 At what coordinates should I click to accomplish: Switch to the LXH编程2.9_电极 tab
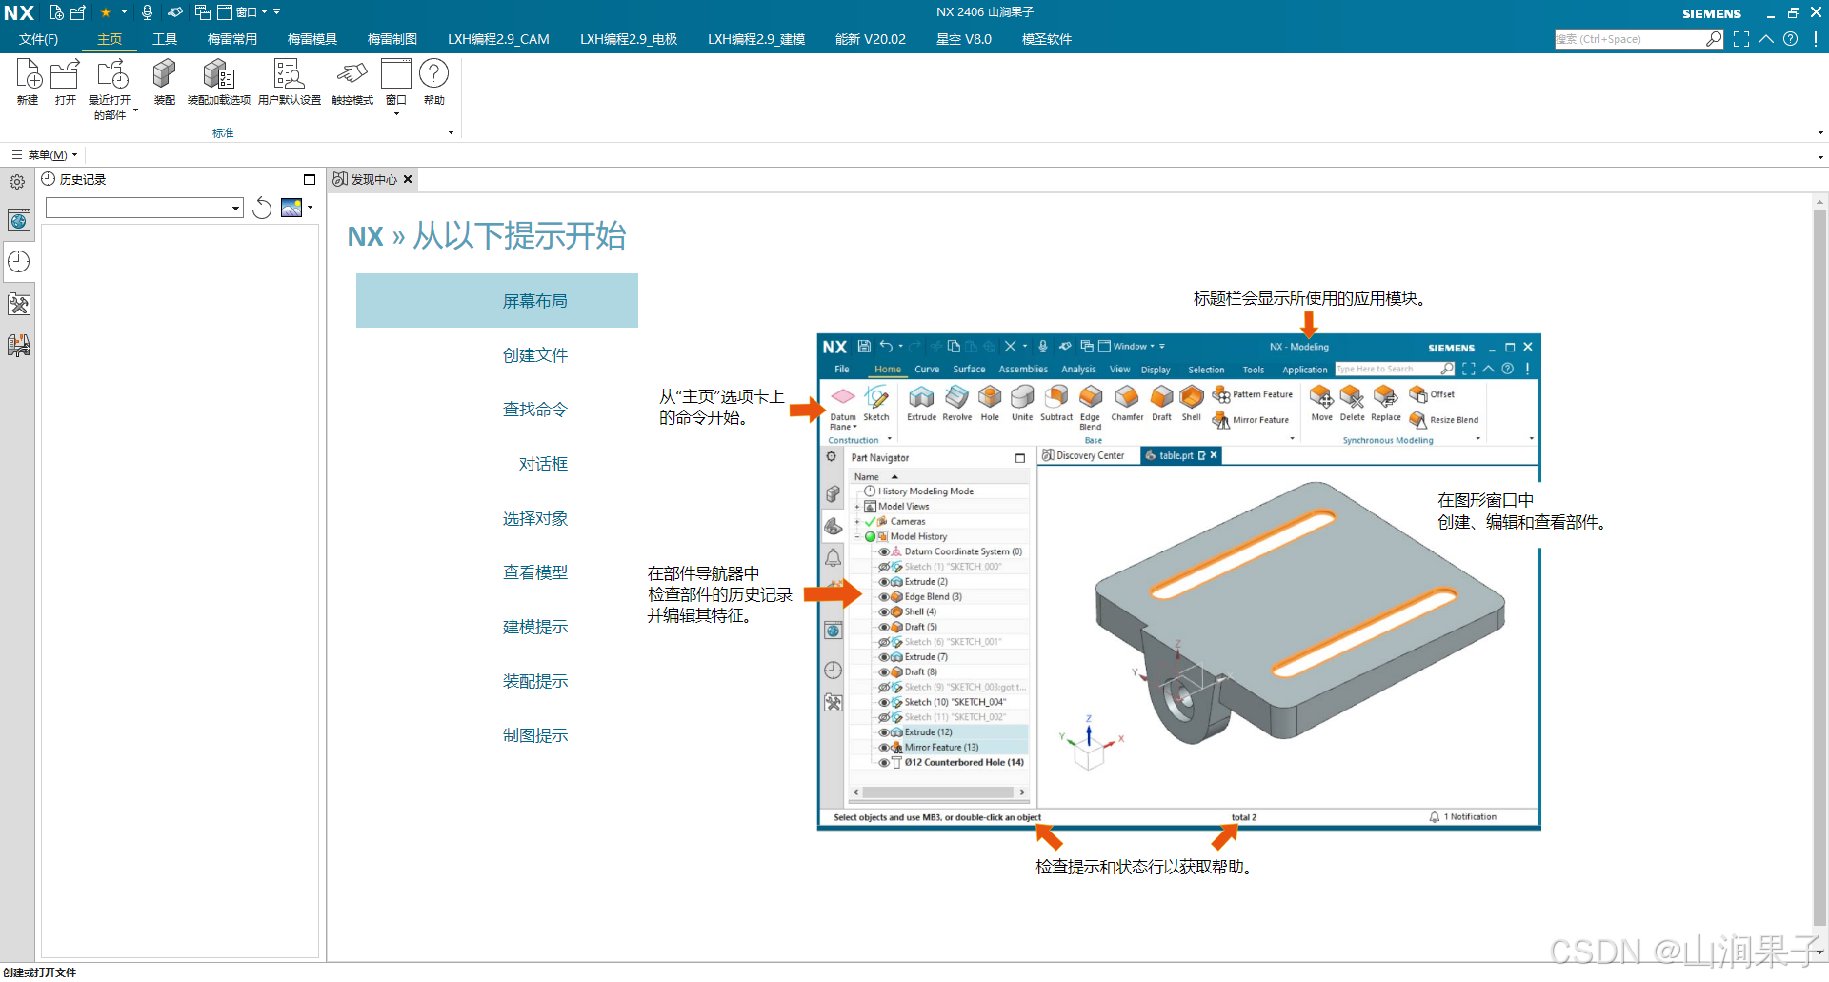(x=629, y=39)
